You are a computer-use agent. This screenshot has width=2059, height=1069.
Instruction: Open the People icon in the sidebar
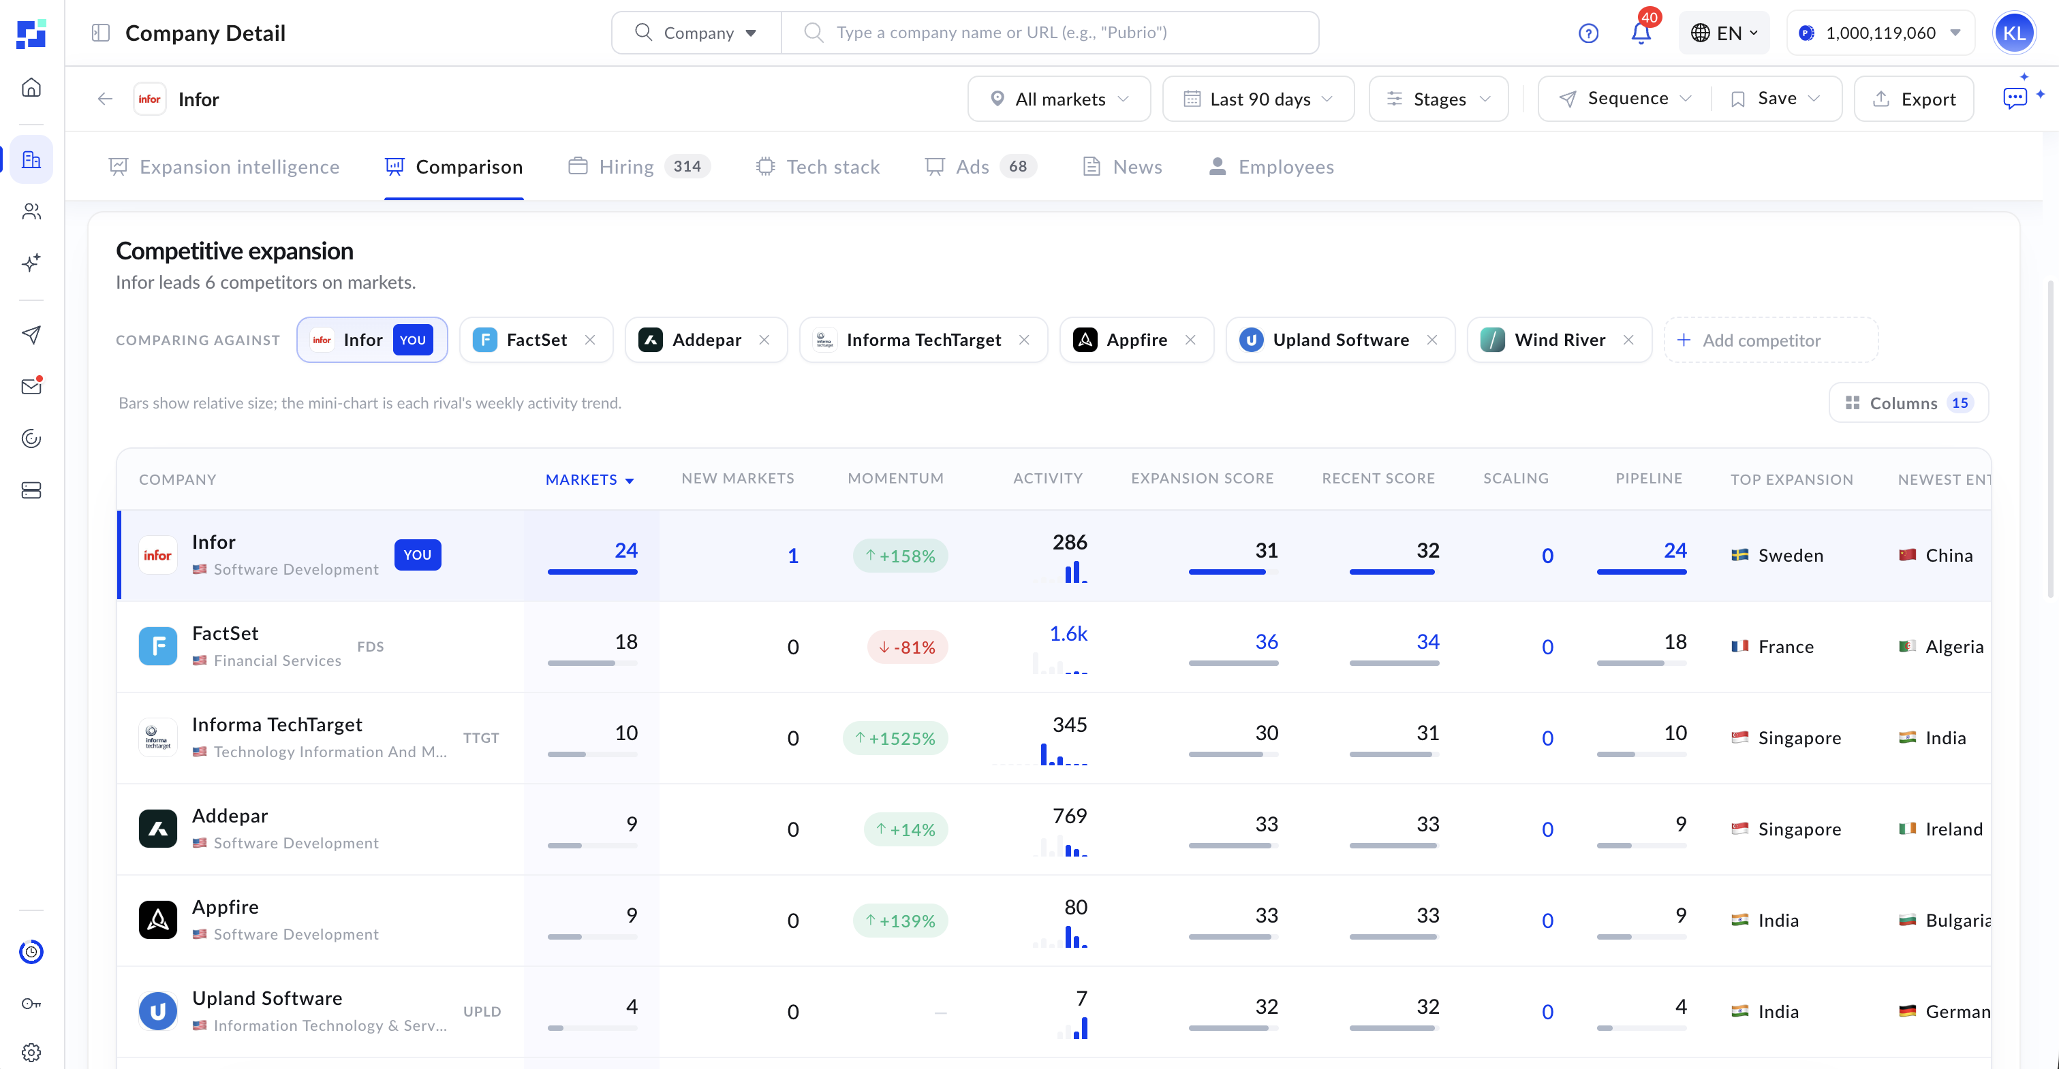click(31, 212)
